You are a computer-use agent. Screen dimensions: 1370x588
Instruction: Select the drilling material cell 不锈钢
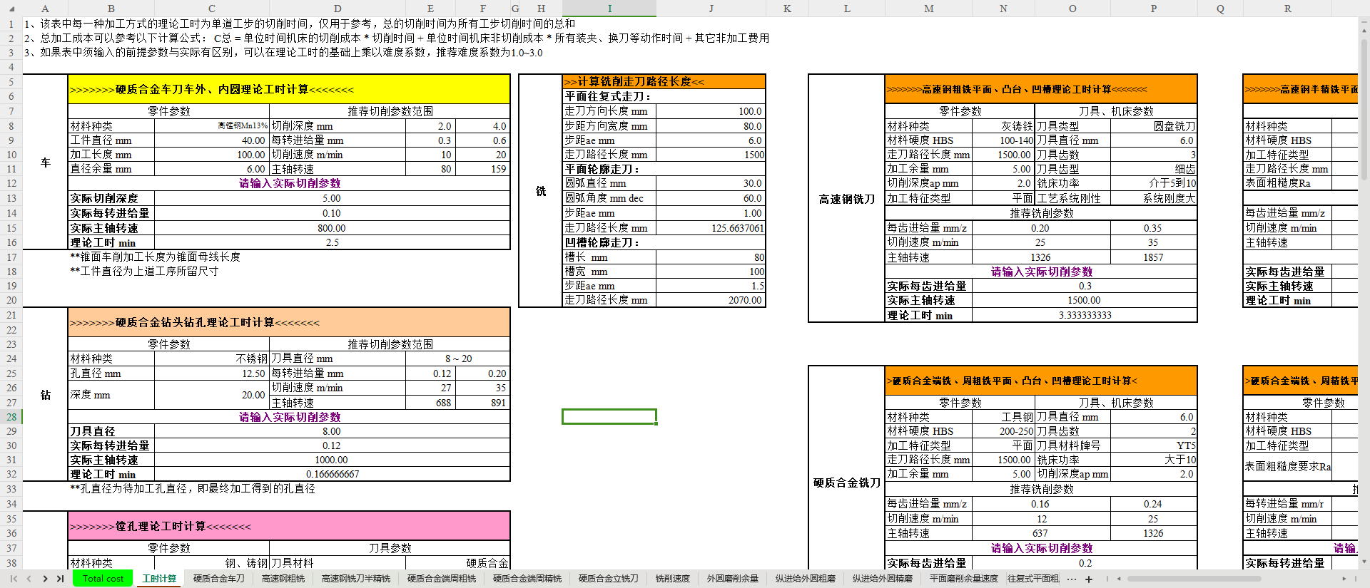point(212,359)
